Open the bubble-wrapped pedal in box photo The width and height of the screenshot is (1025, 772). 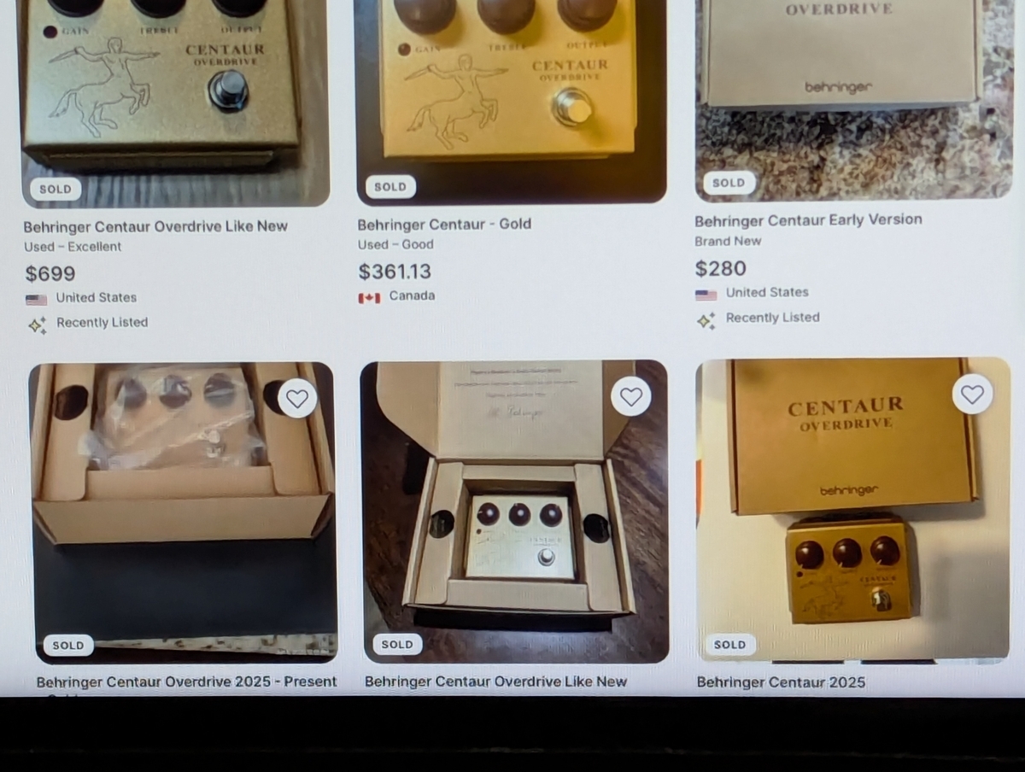pos(184,512)
